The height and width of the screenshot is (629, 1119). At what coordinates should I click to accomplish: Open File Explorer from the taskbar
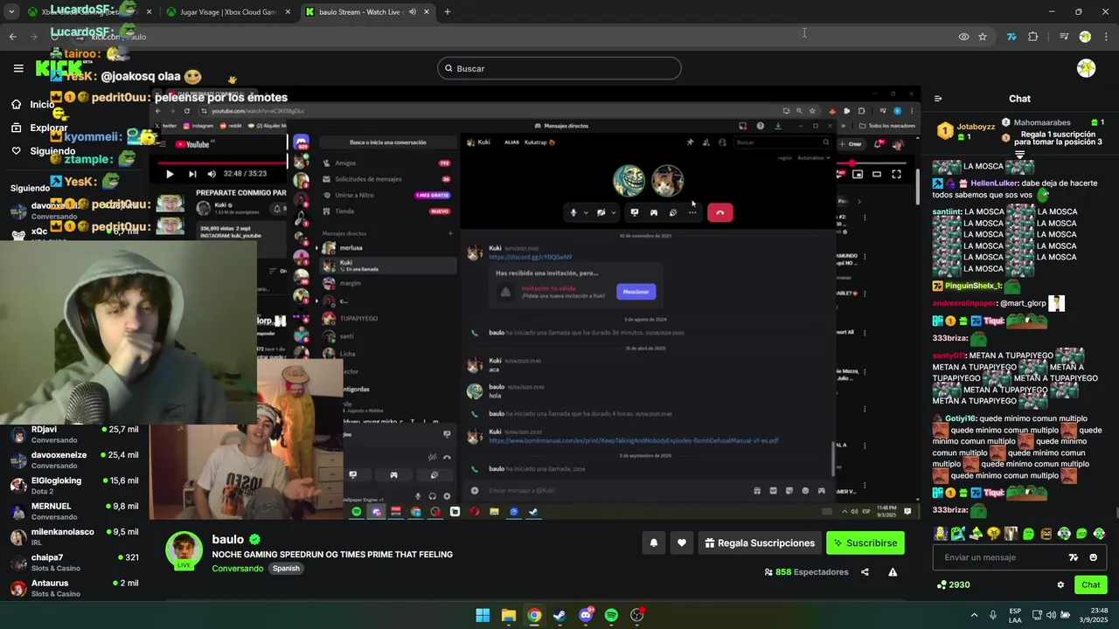pyautogui.click(x=508, y=615)
